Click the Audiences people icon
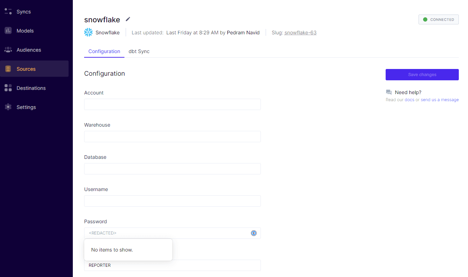This screenshot has width=468, height=277. (x=8, y=50)
